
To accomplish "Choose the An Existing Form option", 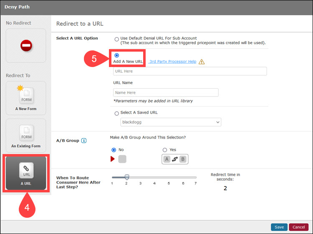I will click(26, 136).
